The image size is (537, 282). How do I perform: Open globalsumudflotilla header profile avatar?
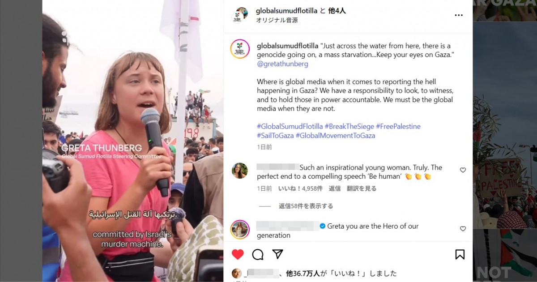tap(239, 15)
